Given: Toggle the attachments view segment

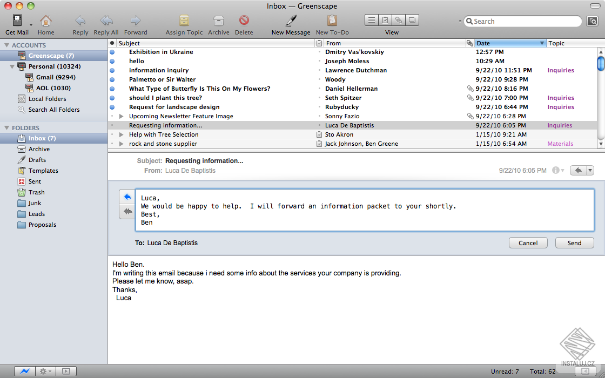Looking at the screenshot, I should click(x=399, y=20).
